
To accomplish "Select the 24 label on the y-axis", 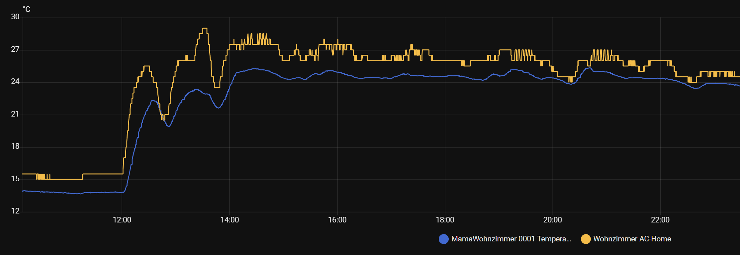I will (x=15, y=82).
